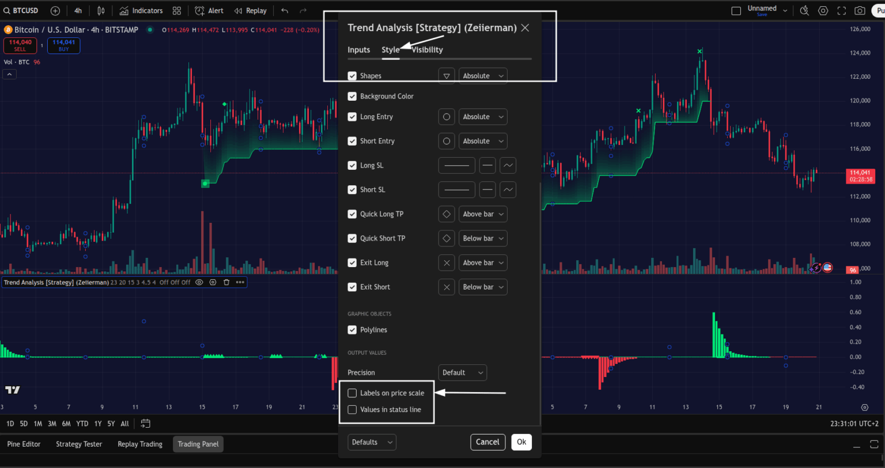Screen dimensions: 885x468
Task: Open the Indicators menu
Action: [141, 10]
